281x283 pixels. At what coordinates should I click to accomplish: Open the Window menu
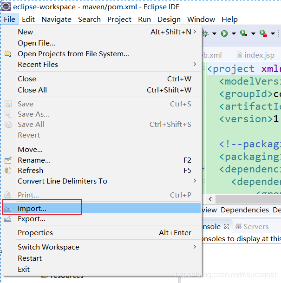[201, 20]
